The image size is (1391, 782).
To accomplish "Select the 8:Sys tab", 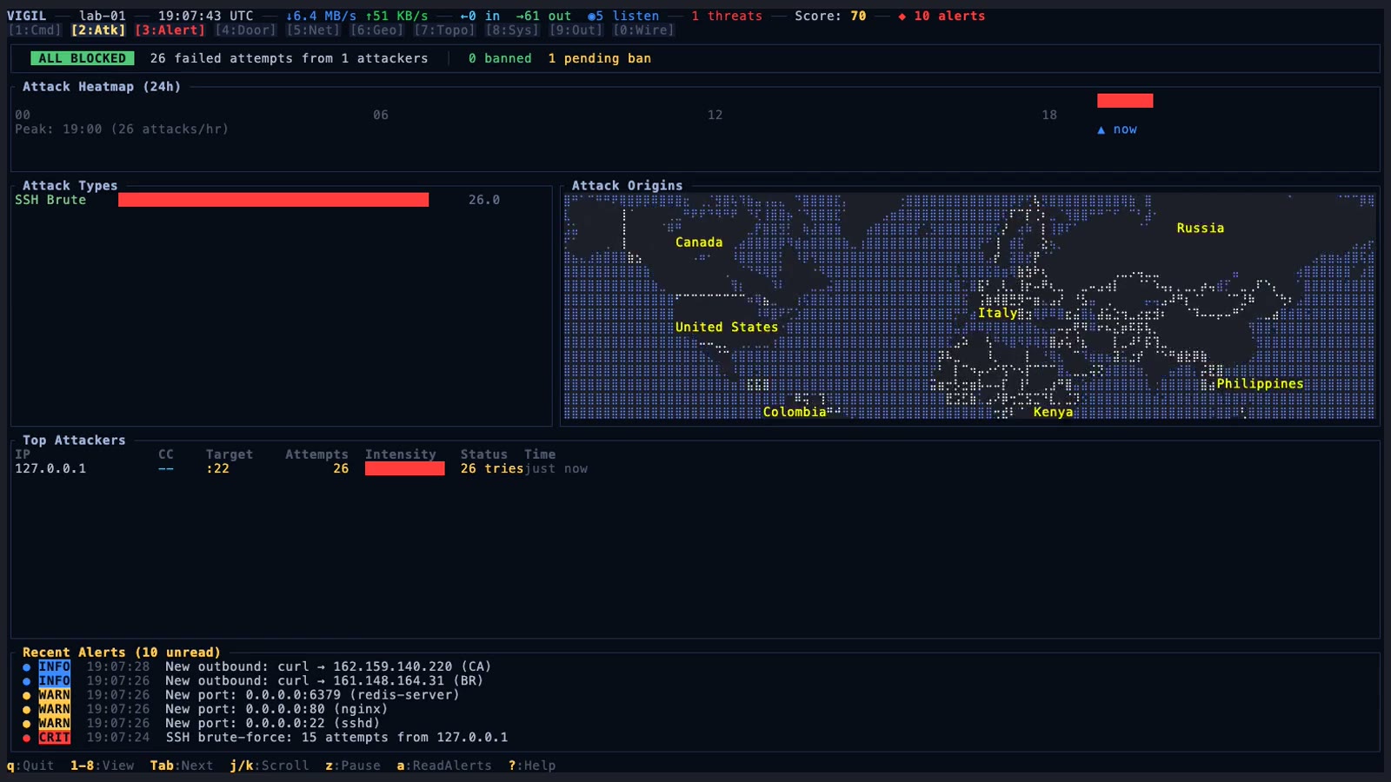I will pos(512,30).
